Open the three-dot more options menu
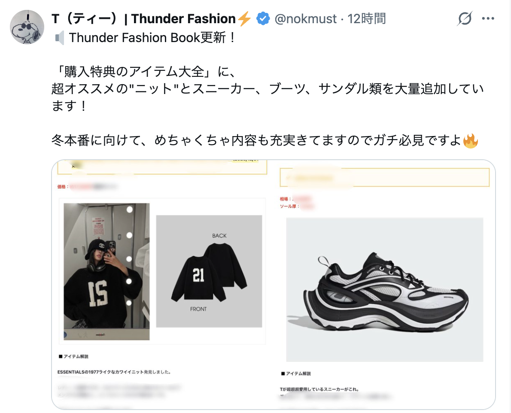511x413 pixels. tap(488, 18)
